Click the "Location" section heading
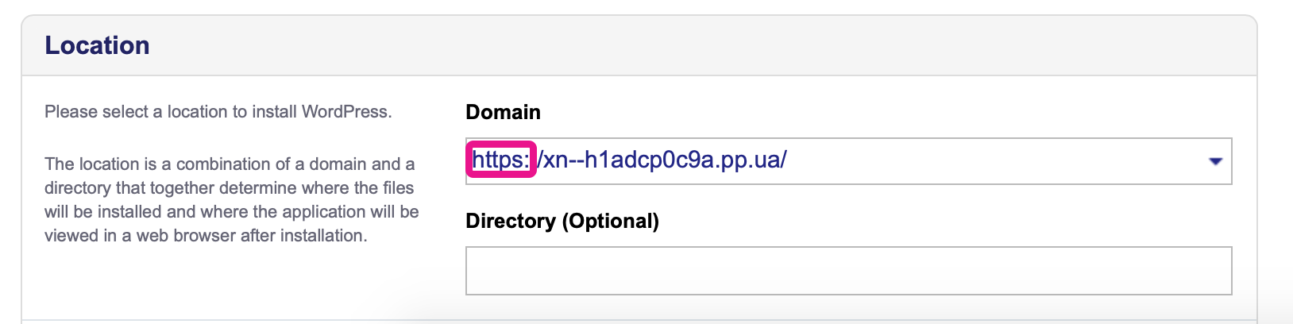Viewport: 1293px width, 324px height. 97,45
